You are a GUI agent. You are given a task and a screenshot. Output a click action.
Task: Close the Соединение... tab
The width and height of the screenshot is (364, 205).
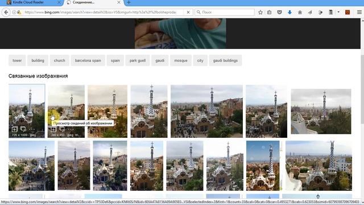119,2
